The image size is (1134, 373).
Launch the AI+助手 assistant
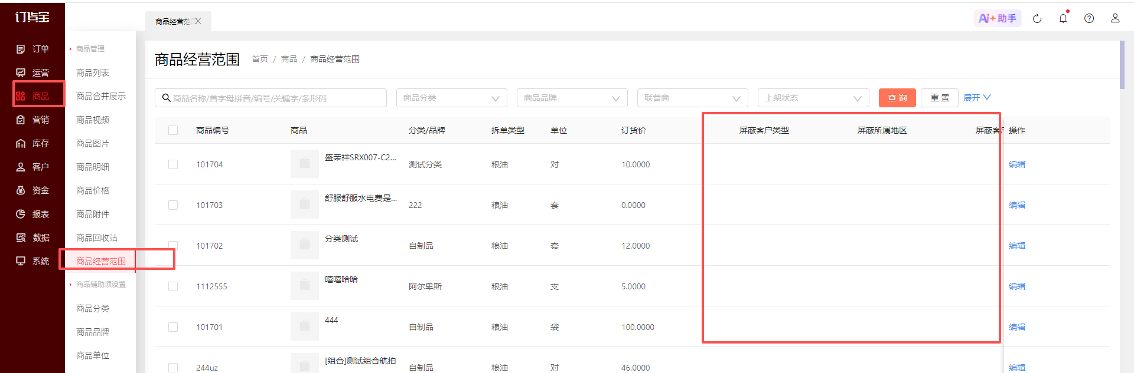click(998, 18)
